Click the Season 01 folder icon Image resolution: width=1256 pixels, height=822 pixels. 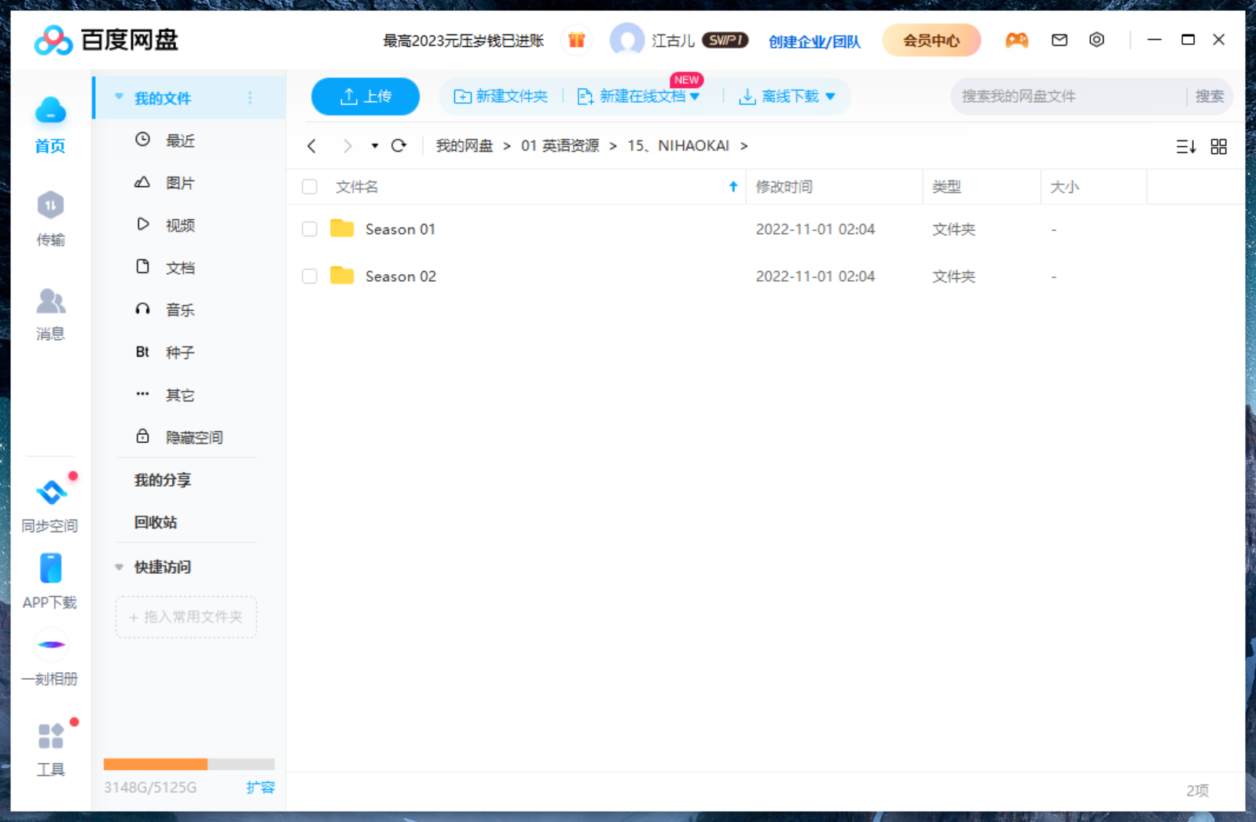[x=342, y=228]
